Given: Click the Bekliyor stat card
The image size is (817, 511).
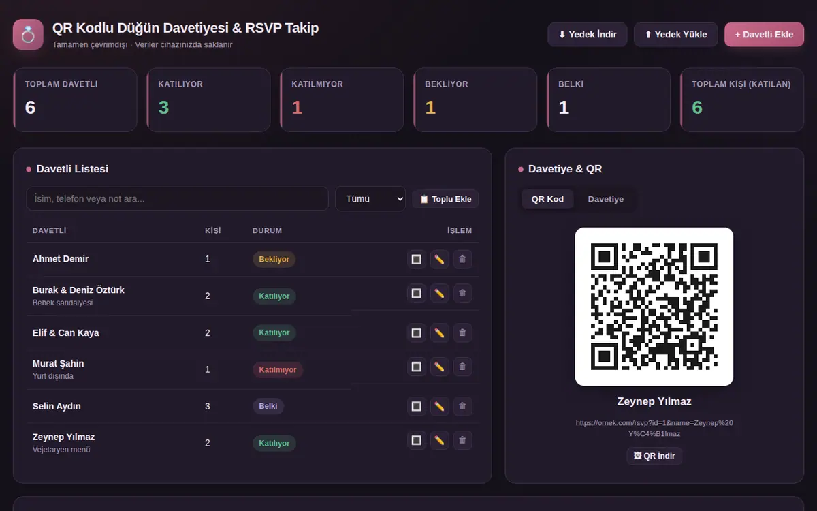Looking at the screenshot, I should click(x=475, y=99).
